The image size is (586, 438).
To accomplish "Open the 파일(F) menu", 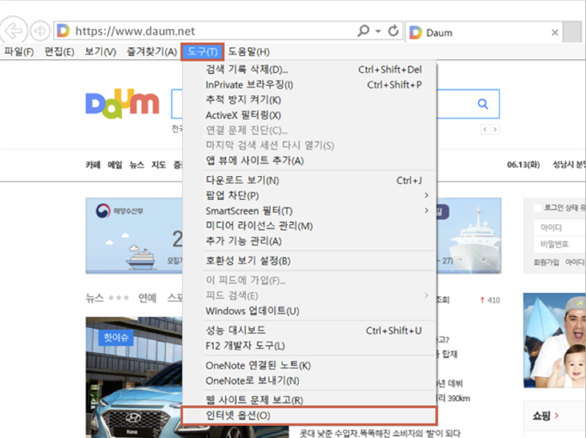I will [19, 52].
